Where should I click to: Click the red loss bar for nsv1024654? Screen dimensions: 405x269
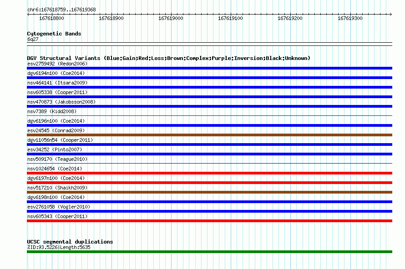209,173
